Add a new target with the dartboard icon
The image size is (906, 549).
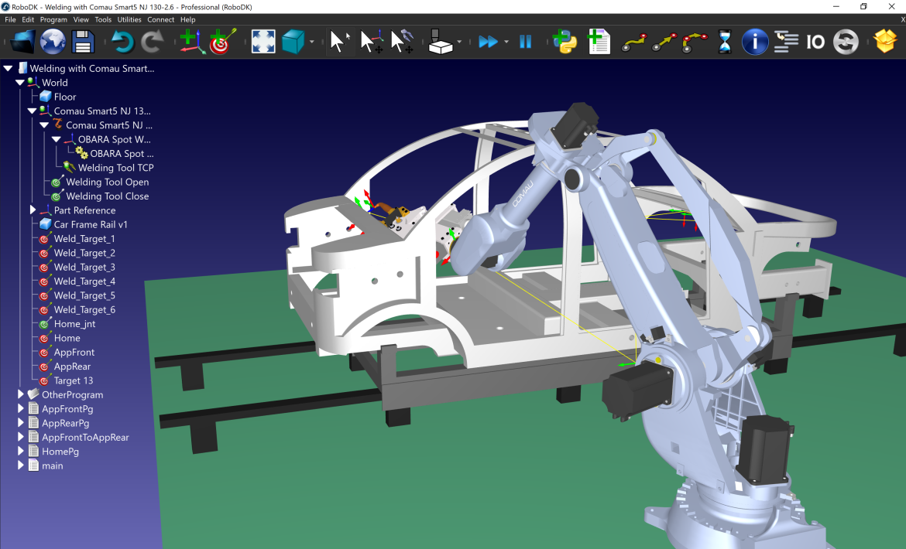223,42
